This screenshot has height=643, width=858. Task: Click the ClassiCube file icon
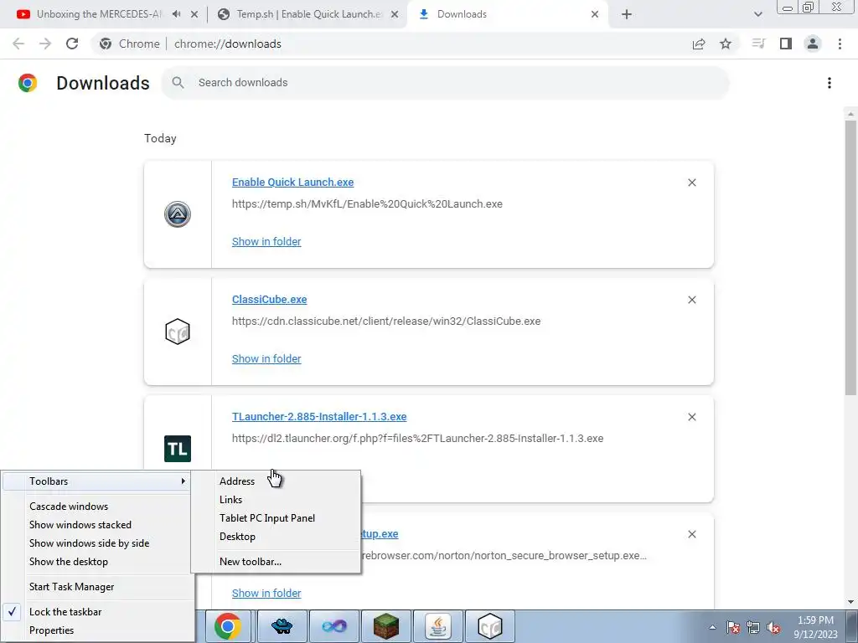coord(178,332)
